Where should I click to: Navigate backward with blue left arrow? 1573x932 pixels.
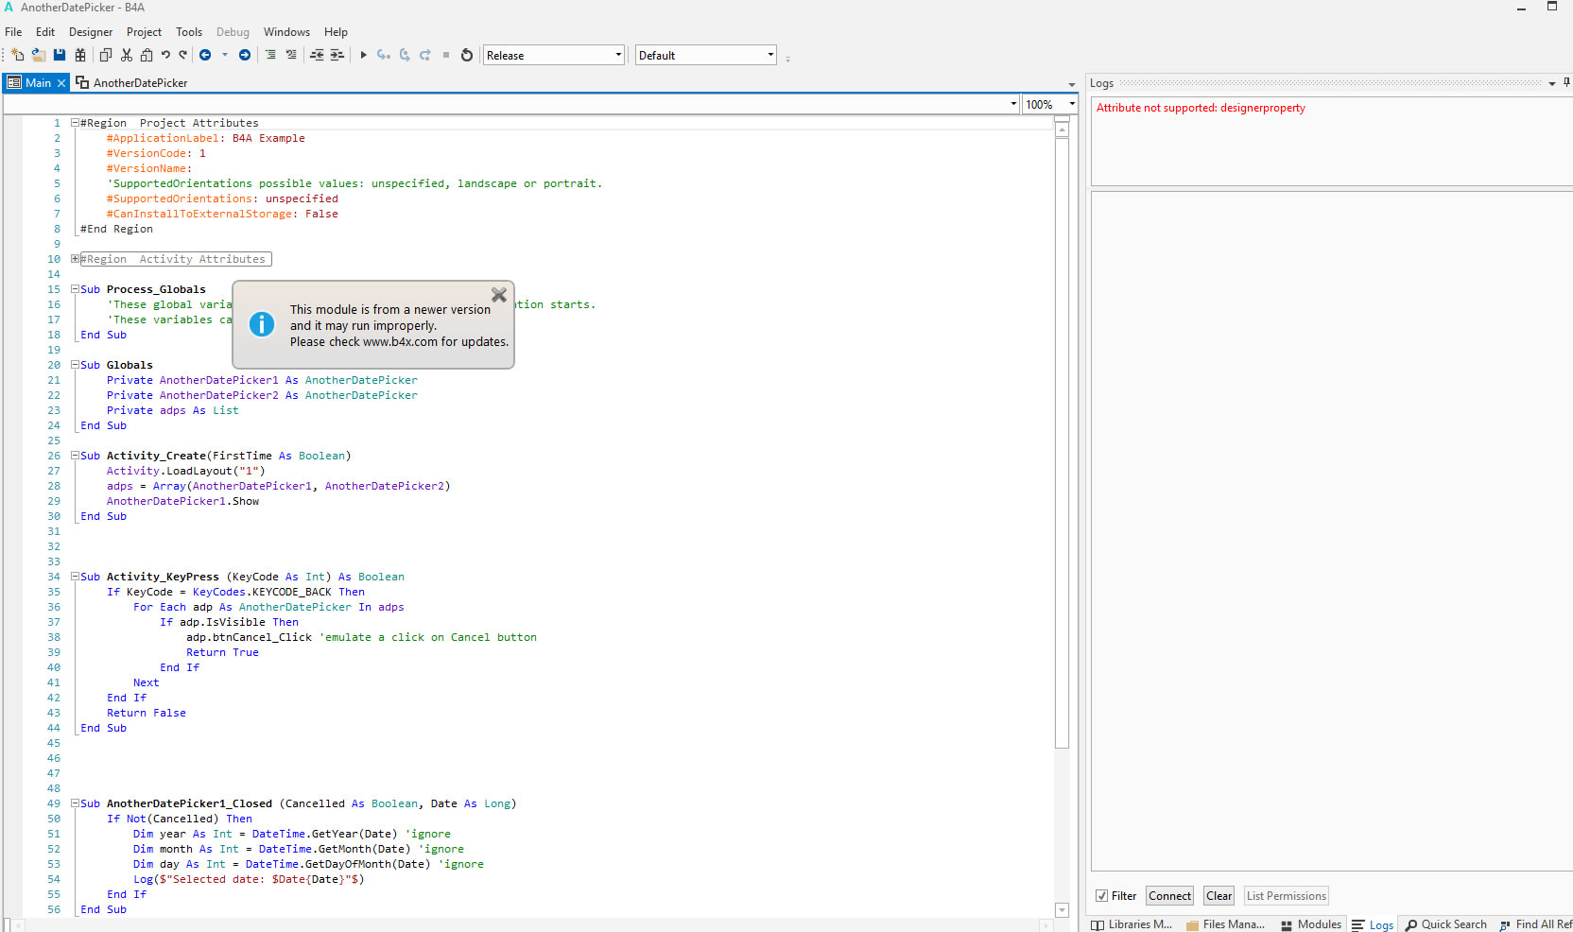point(205,56)
